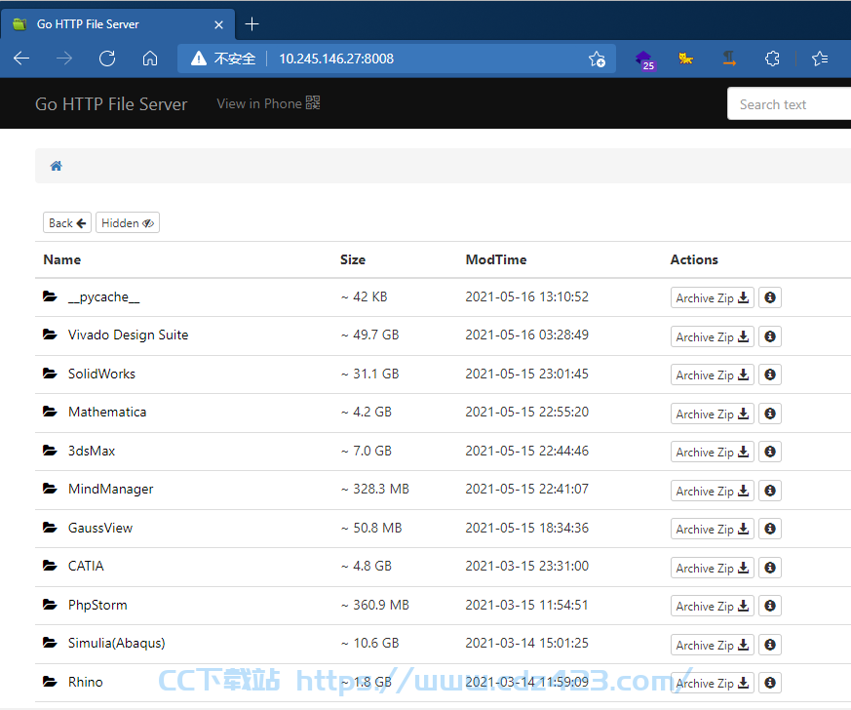Select the 2021-05-15 23:01:45 timestamp
This screenshot has width=851, height=710.
527,374
